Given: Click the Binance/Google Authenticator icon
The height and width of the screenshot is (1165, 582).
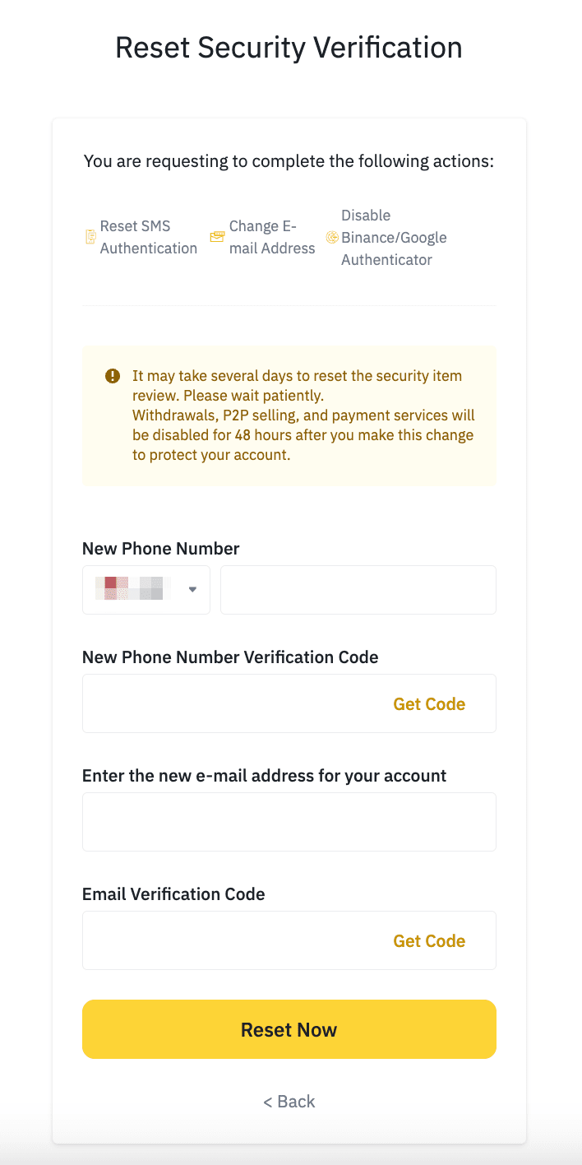Looking at the screenshot, I should (332, 237).
